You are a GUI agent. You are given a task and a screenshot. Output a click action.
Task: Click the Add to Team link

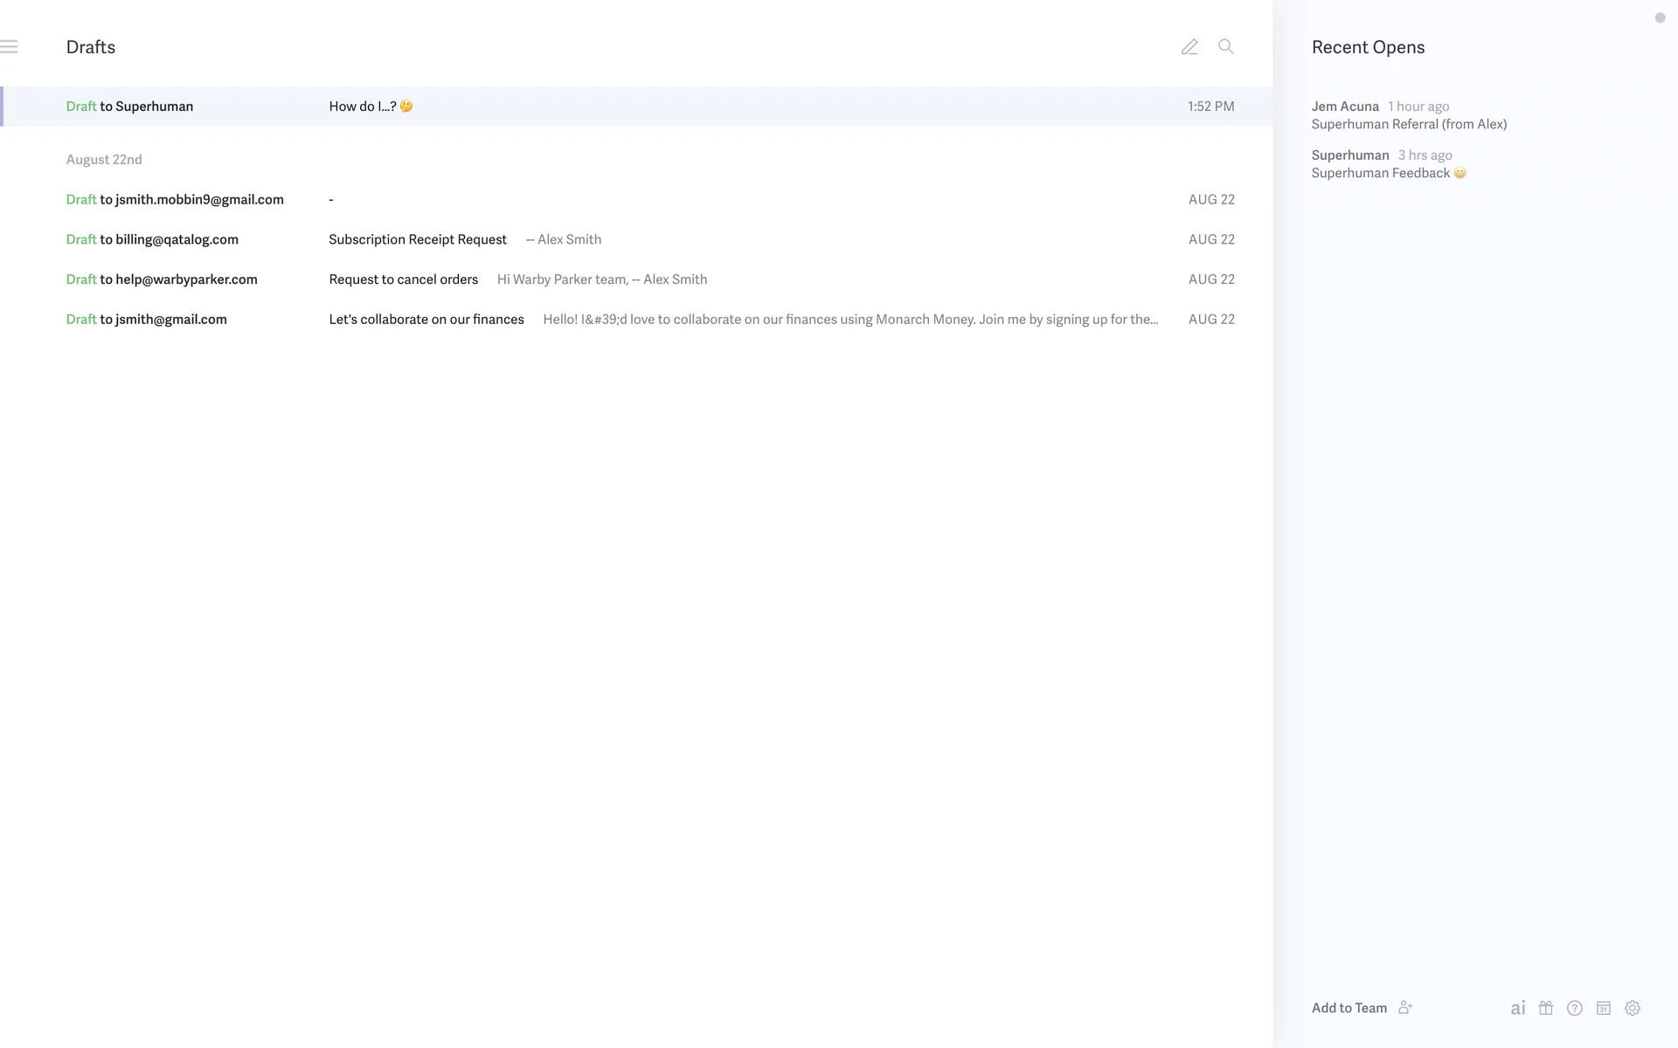pyautogui.click(x=1349, y=1008)
